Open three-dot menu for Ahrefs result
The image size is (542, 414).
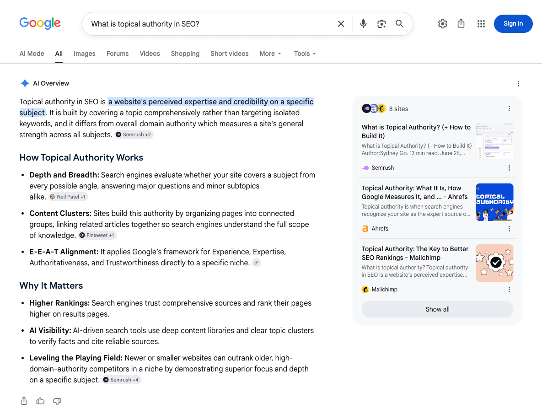509,229
